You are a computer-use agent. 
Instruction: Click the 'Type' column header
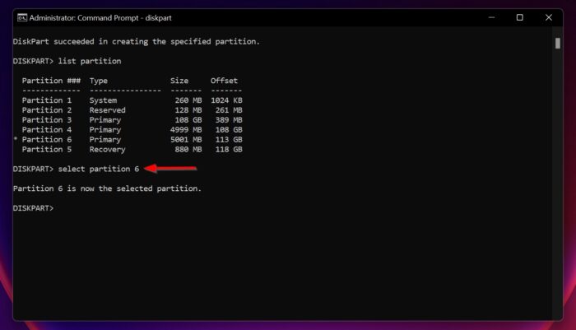[99, 81]
